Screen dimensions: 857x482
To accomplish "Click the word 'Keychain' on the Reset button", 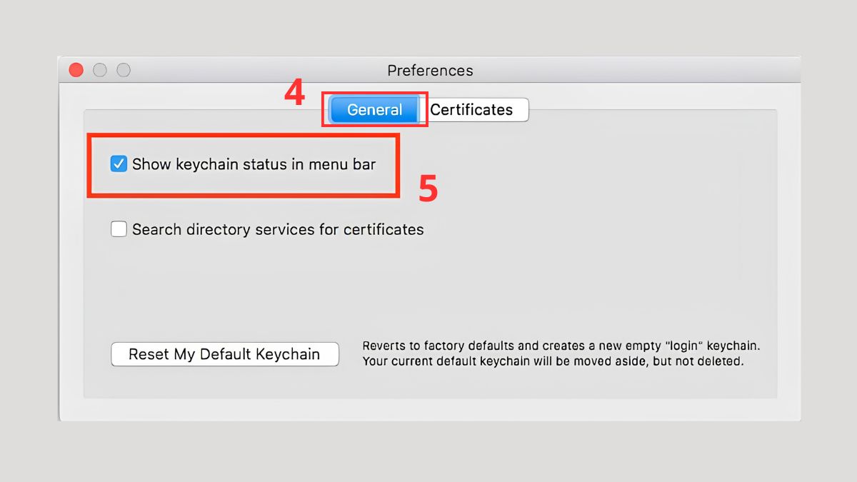I will (x=288, y=354).
